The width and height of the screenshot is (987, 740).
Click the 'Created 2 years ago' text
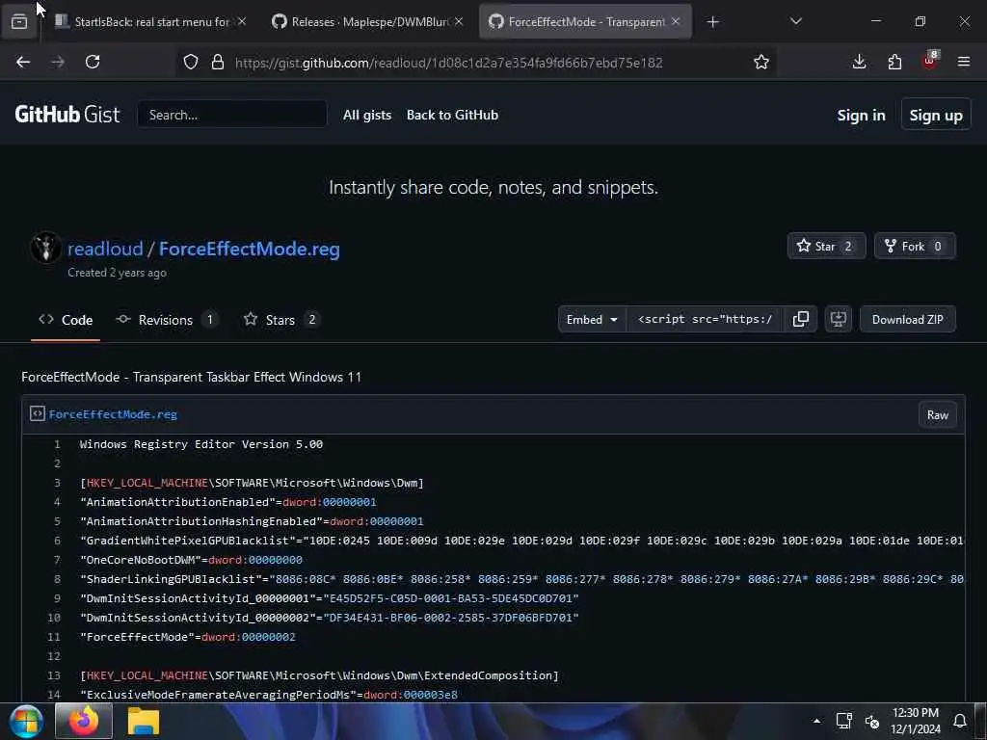[117, 273]
